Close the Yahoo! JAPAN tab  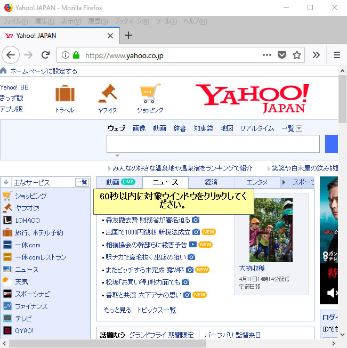click(110, 36)
